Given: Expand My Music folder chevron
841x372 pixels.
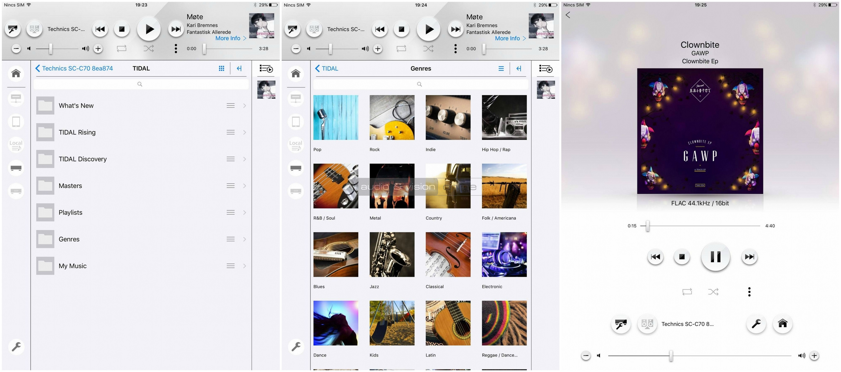Looking at the screenshot, I should (x=245, y=266).
